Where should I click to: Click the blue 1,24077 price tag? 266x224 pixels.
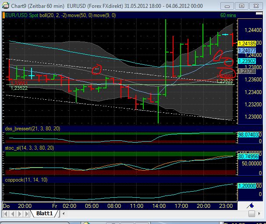click(x=247, y=51)
